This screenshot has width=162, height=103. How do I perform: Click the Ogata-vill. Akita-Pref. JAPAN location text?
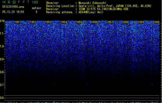tap(115, 6)
